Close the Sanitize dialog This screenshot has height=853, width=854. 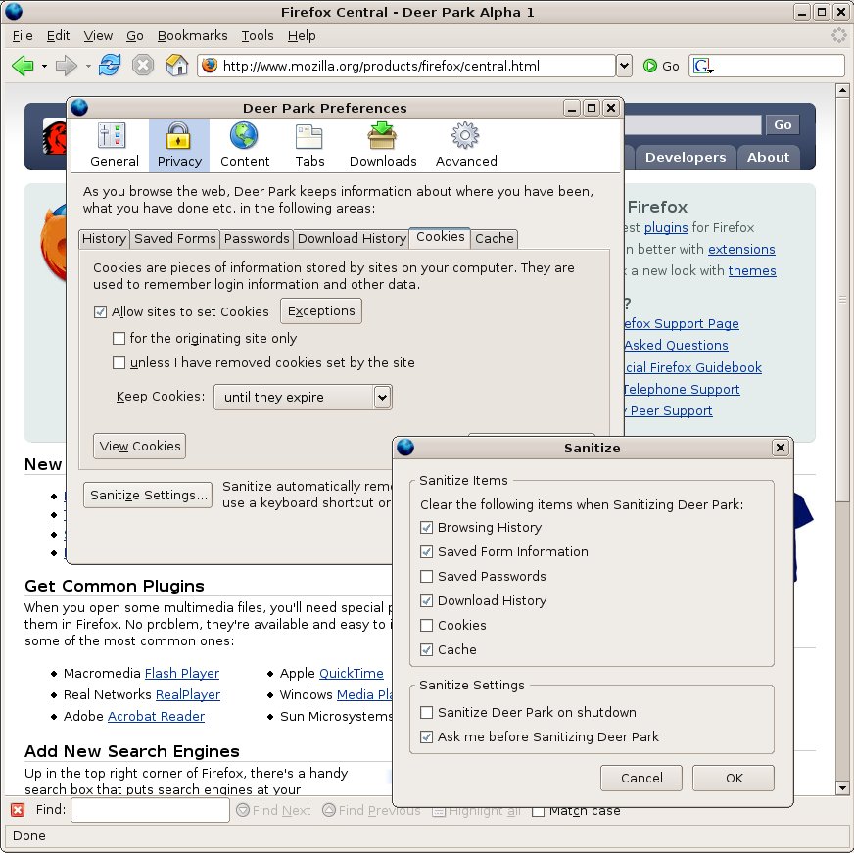pos(780,448)
